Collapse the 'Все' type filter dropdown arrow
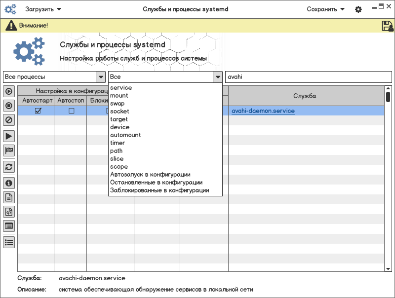Screen dimensions: 395x298 (x=217, y=77)
